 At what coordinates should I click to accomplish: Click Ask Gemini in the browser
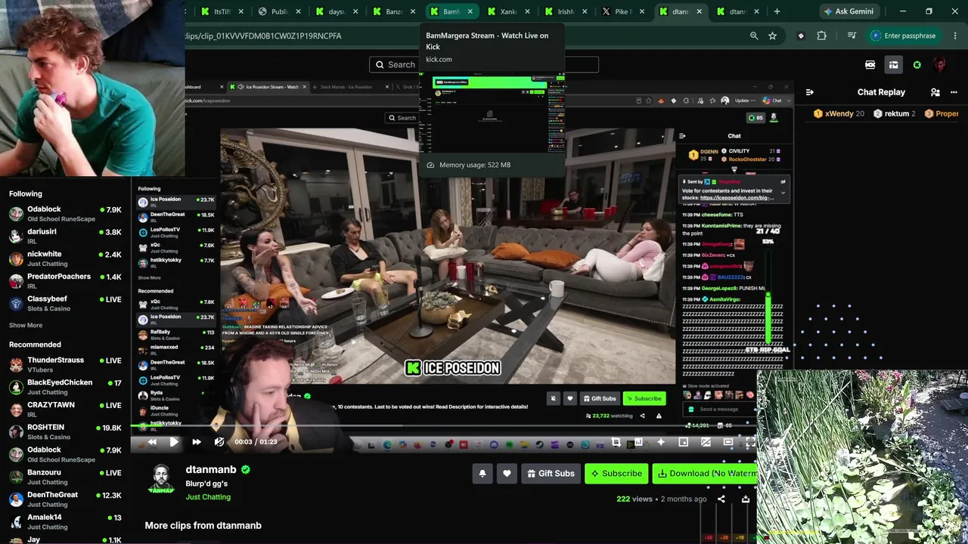click(849, 11)
